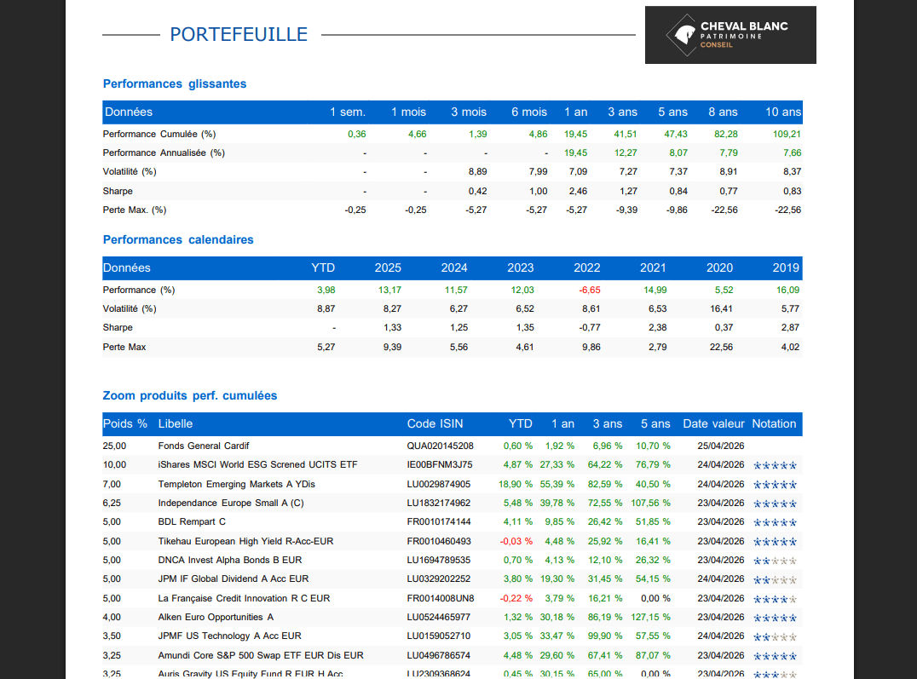This screenshot has height=679, width=917.
Task: Click the ISIN QUA020145208
Action: (x=441, y=446)
